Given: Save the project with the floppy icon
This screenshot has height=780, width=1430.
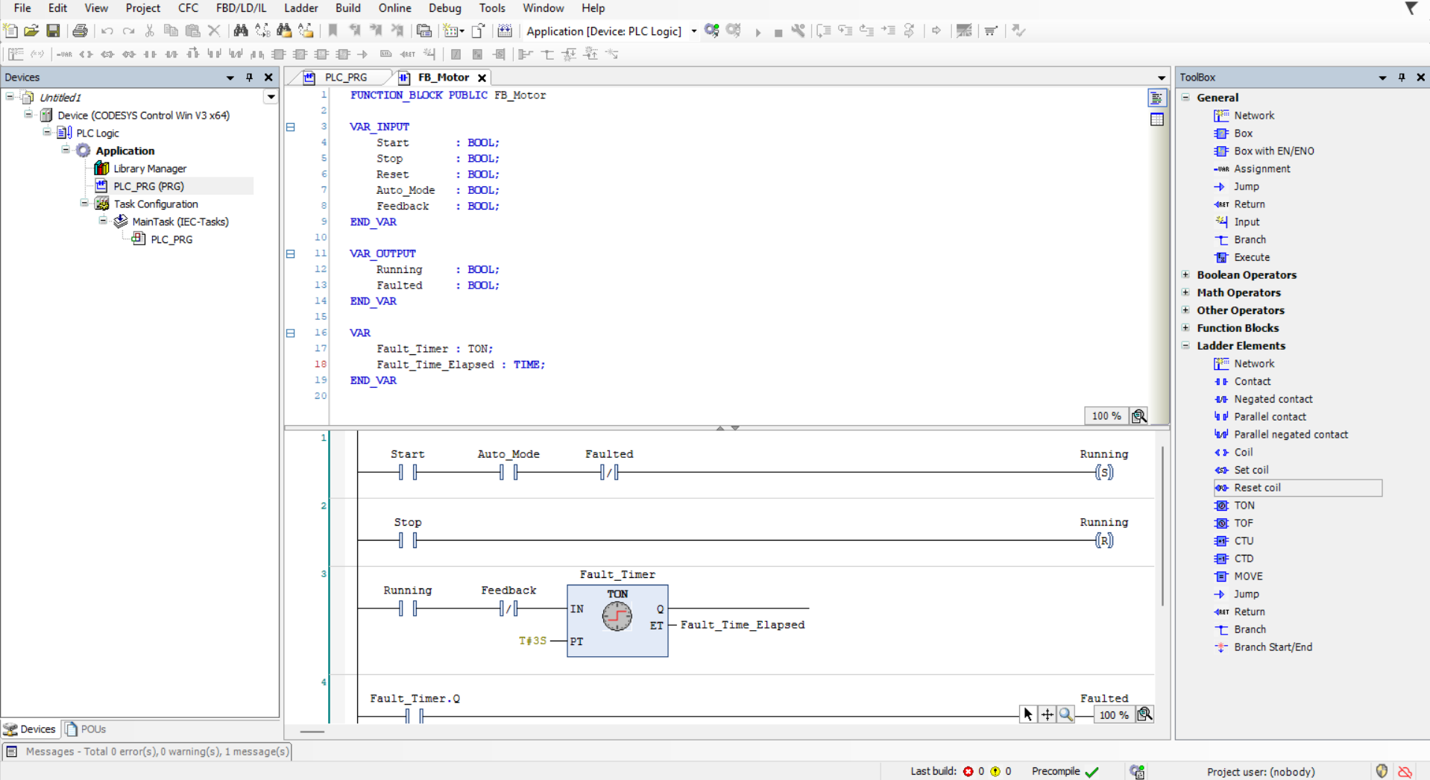Looking at the screenshot, I should pyautogui.click(x=53, y=31).
